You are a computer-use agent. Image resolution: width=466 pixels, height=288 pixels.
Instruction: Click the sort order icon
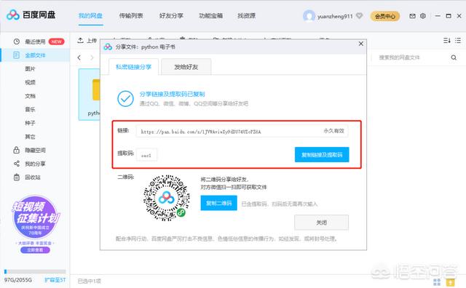pos(447,41)
